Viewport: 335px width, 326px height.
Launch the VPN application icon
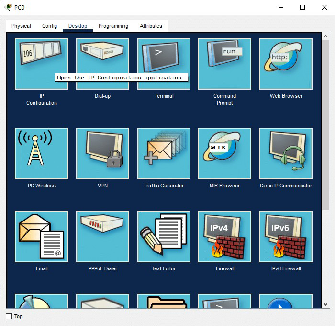(x=102, y=153)
